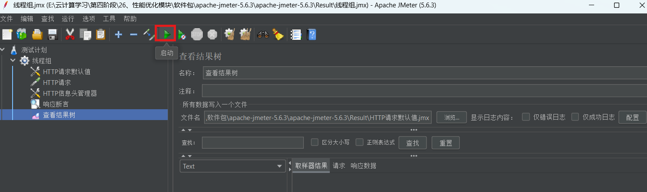This screenshot has width=647, height=192.
Task: Enable the 仅成功日志 checkbox
Action: pos(575,117)
